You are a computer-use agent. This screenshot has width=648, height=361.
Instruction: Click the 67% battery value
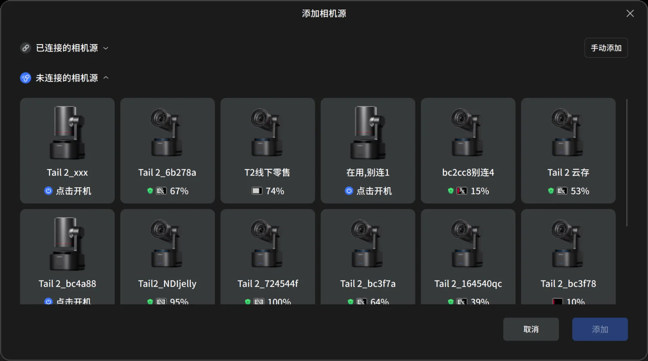point(179,191)
